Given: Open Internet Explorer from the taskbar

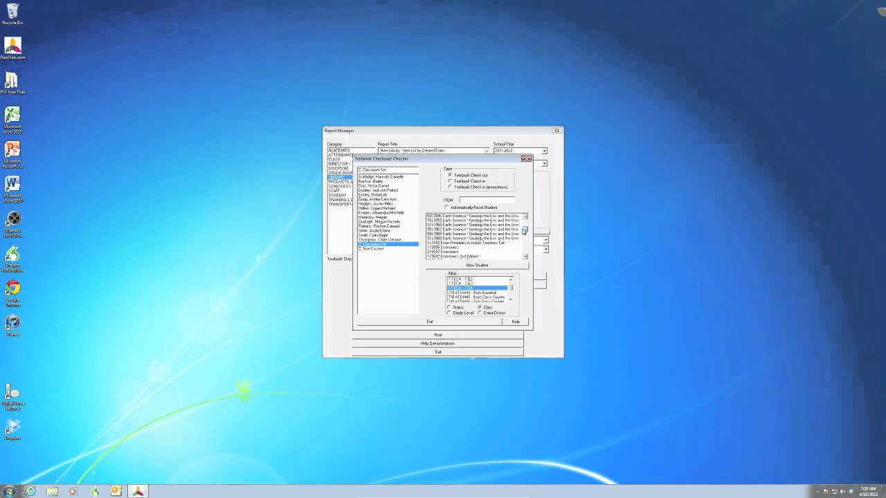Looking at the screenshot, I should (x=30, y=491).
